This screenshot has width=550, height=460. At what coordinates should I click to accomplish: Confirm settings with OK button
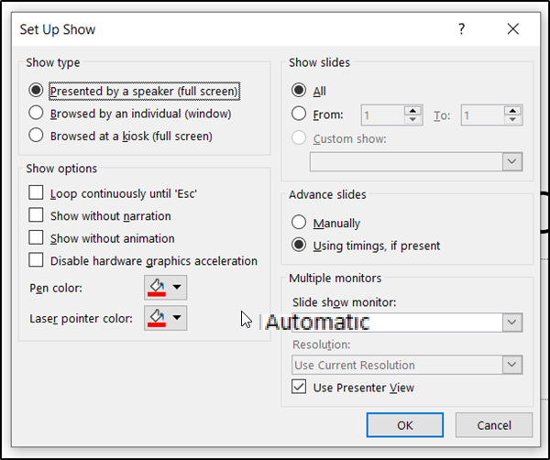[405, 425]
